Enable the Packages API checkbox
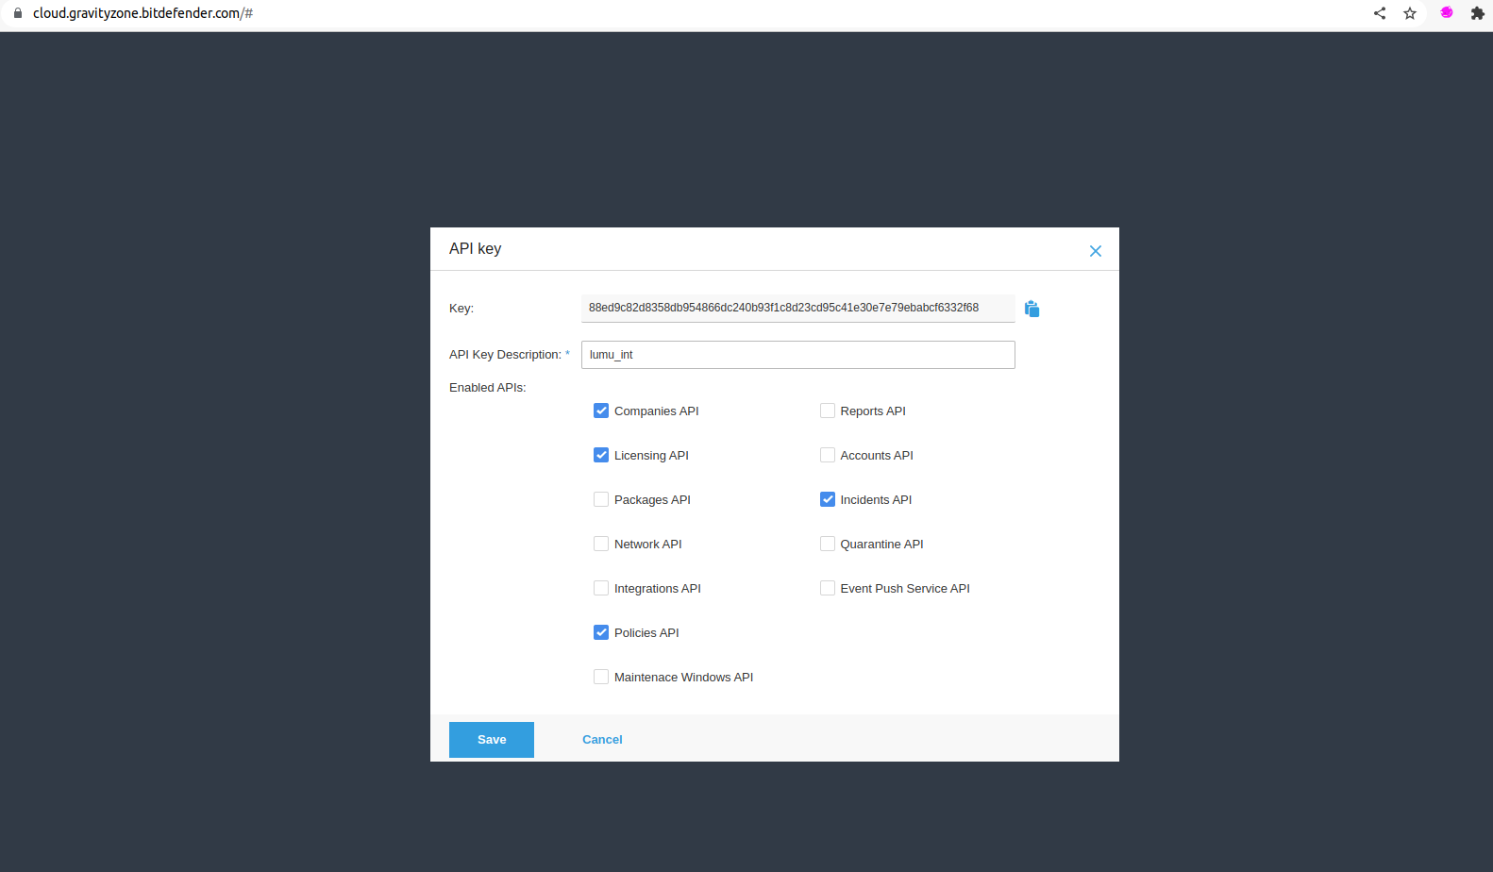The width and height of the screenshot is (1493, 872). pos(601,499)
